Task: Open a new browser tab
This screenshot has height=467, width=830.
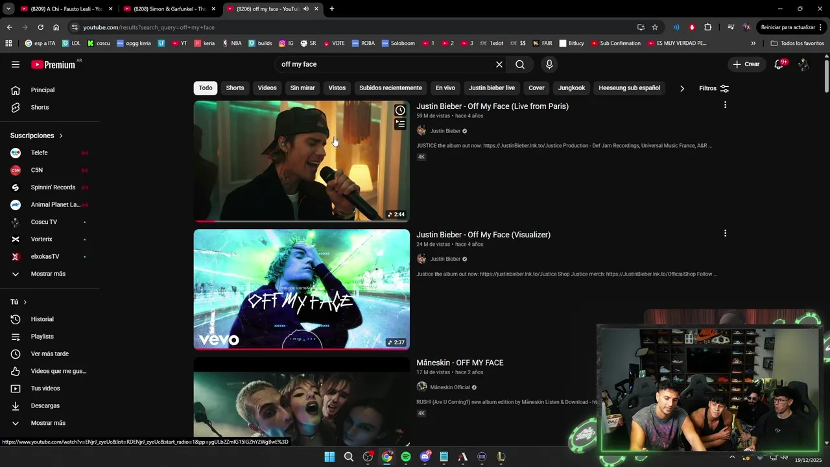Action: click(332, 9)
